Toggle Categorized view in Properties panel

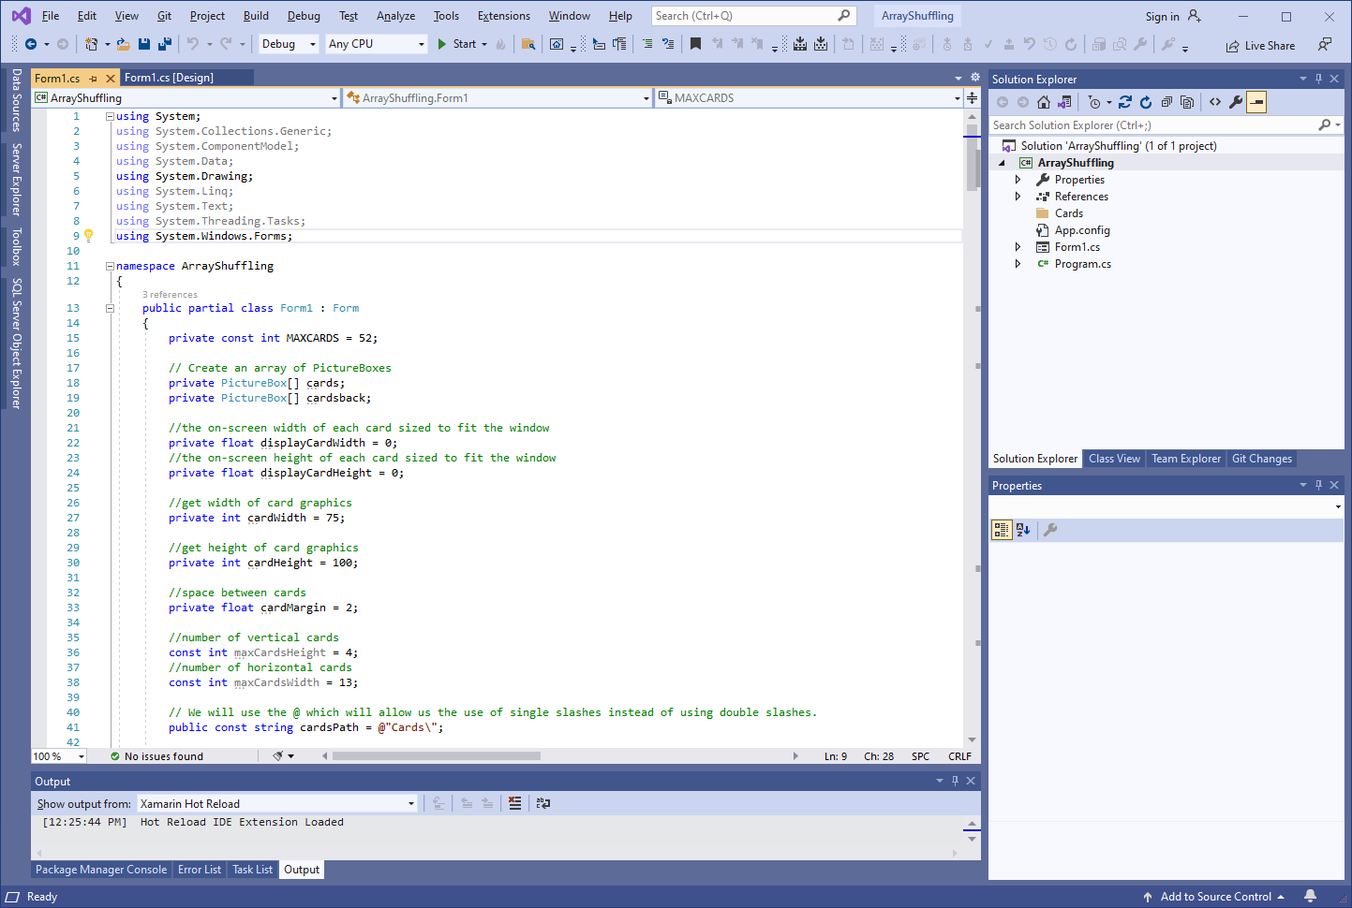coord(1001,530)
